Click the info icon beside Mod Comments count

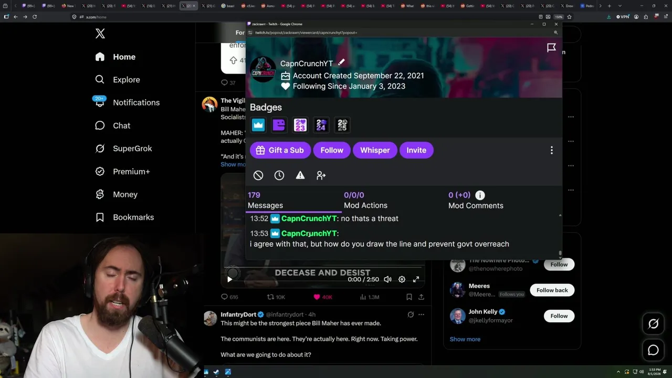pos(480,195)
